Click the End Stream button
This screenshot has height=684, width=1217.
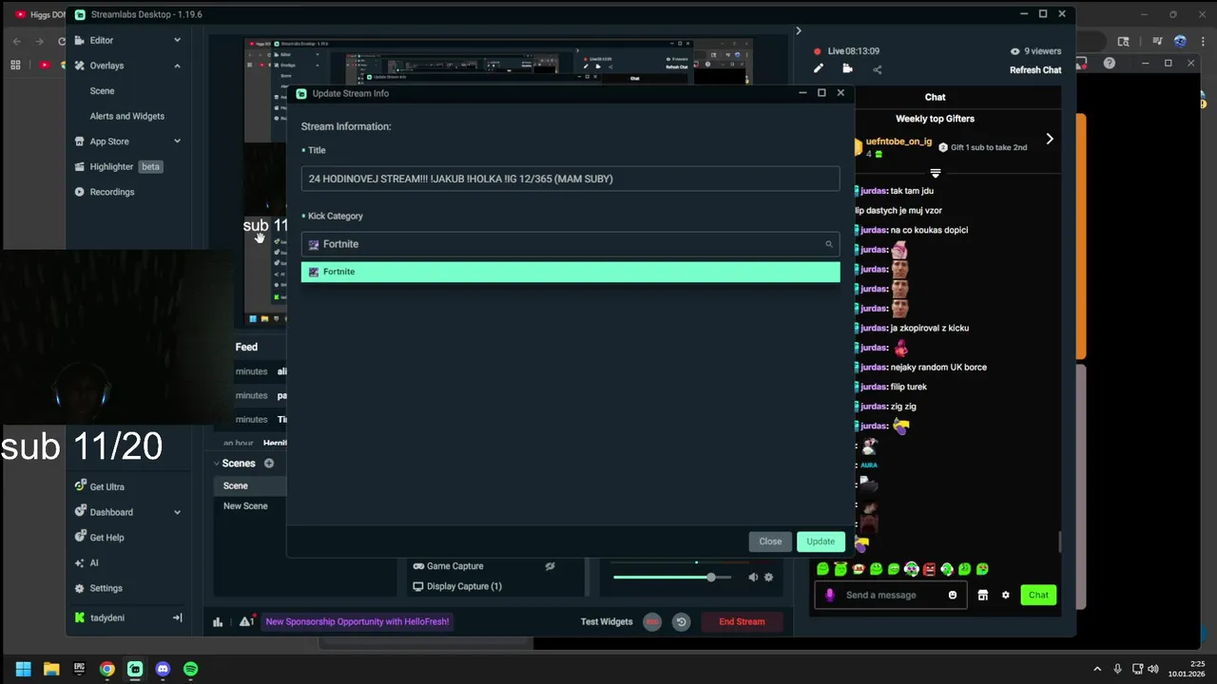coord(742,621)
